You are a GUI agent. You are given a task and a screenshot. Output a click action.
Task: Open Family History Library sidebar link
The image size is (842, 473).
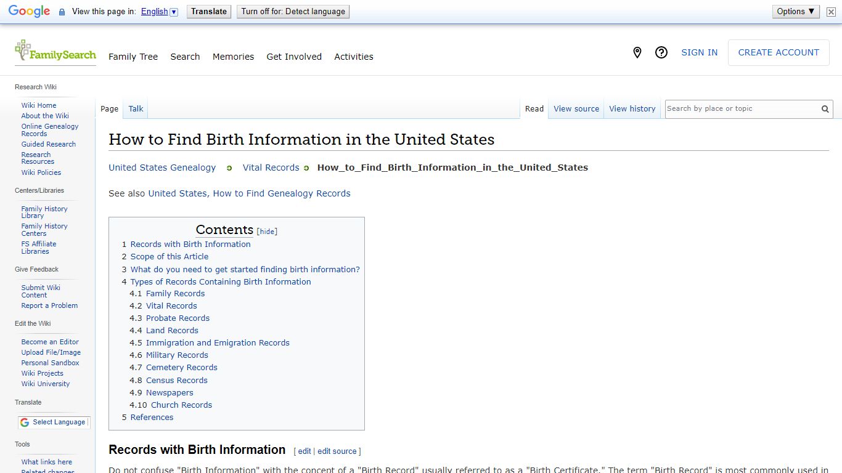click(x=44, y=212)
